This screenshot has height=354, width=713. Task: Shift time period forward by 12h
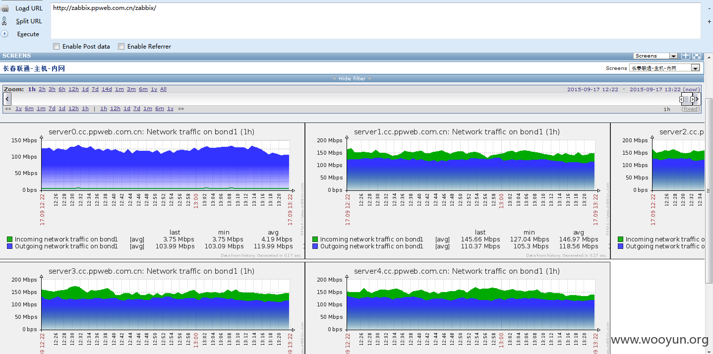pyautogui.click(x=115, y=109)
